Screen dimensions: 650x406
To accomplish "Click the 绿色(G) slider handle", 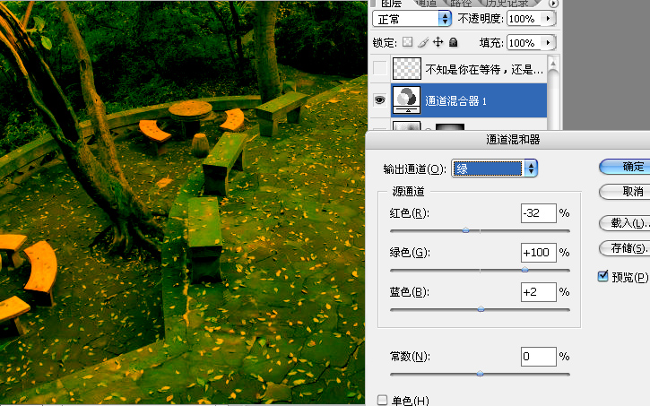I will click(524, 270).
